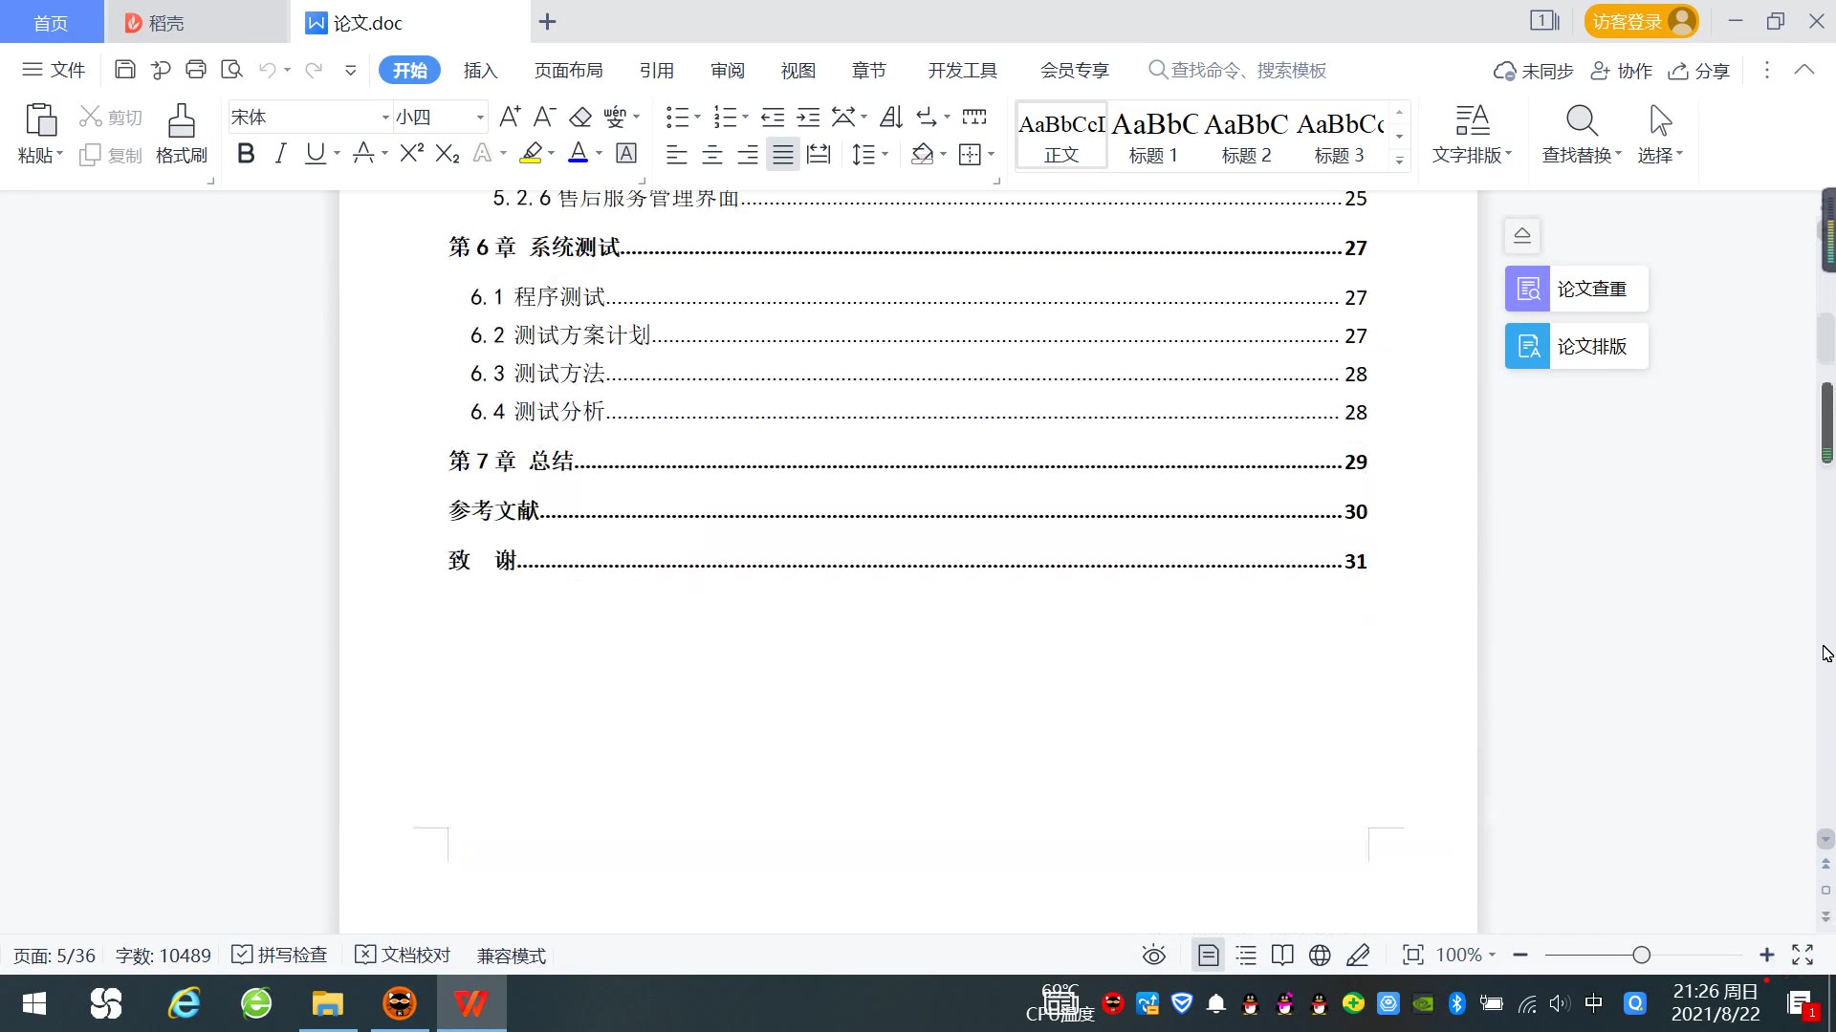
Task: Click the clear formatting eraser icon
Action: click(x=580, y=118)
